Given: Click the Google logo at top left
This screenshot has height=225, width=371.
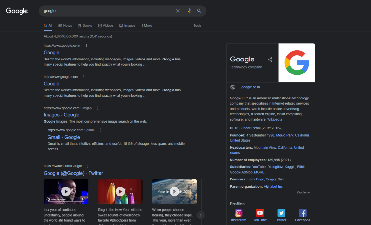Looking at the screenshot, I should [17, 11].
